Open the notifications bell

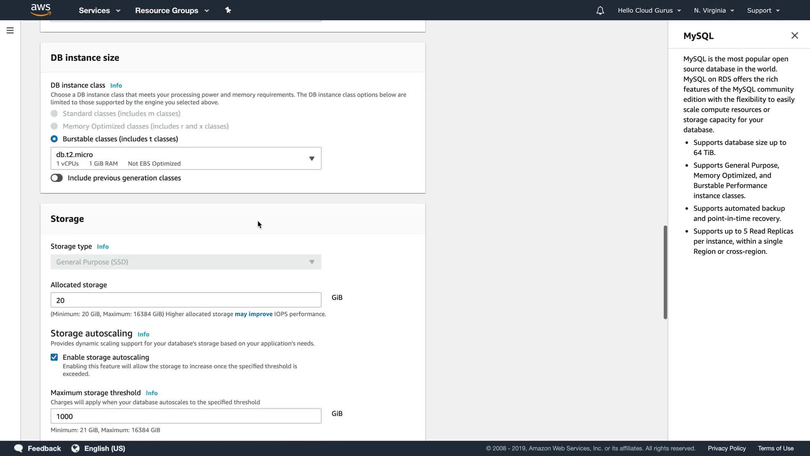pos(600,11)
